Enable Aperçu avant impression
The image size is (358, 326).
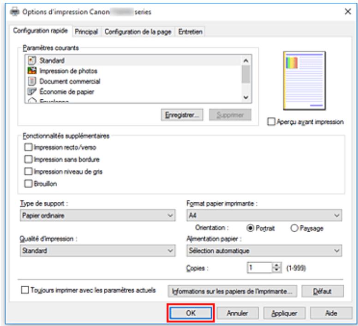271,121
